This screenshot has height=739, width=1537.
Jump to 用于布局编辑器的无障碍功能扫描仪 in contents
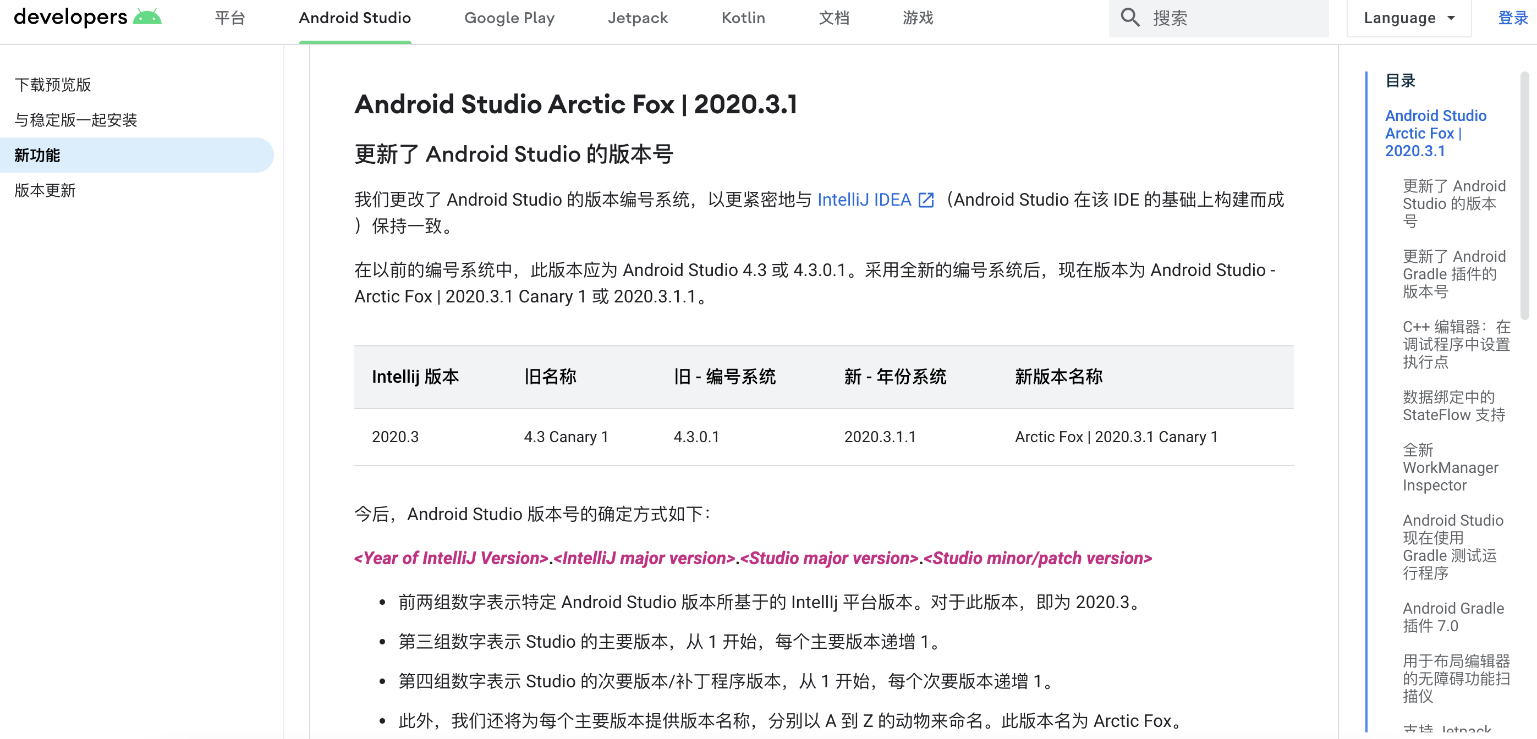1456,678
